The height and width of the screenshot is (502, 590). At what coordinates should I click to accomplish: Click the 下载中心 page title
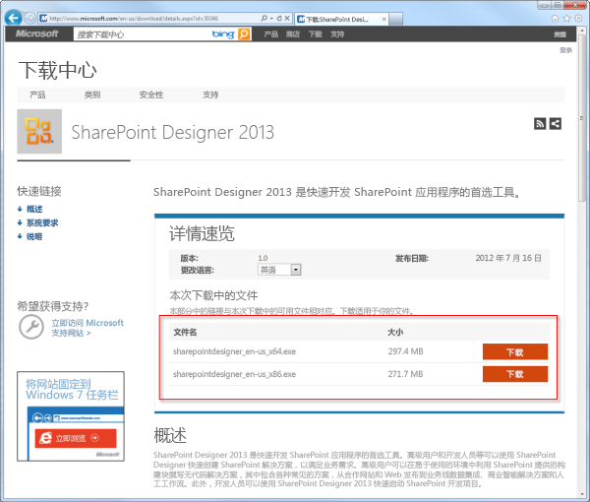58,70
